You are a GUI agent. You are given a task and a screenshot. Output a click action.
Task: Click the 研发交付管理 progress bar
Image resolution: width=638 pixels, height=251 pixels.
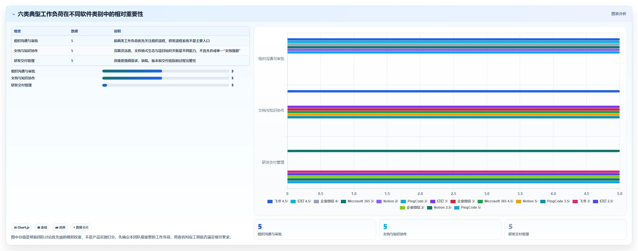tap(166, 85)
